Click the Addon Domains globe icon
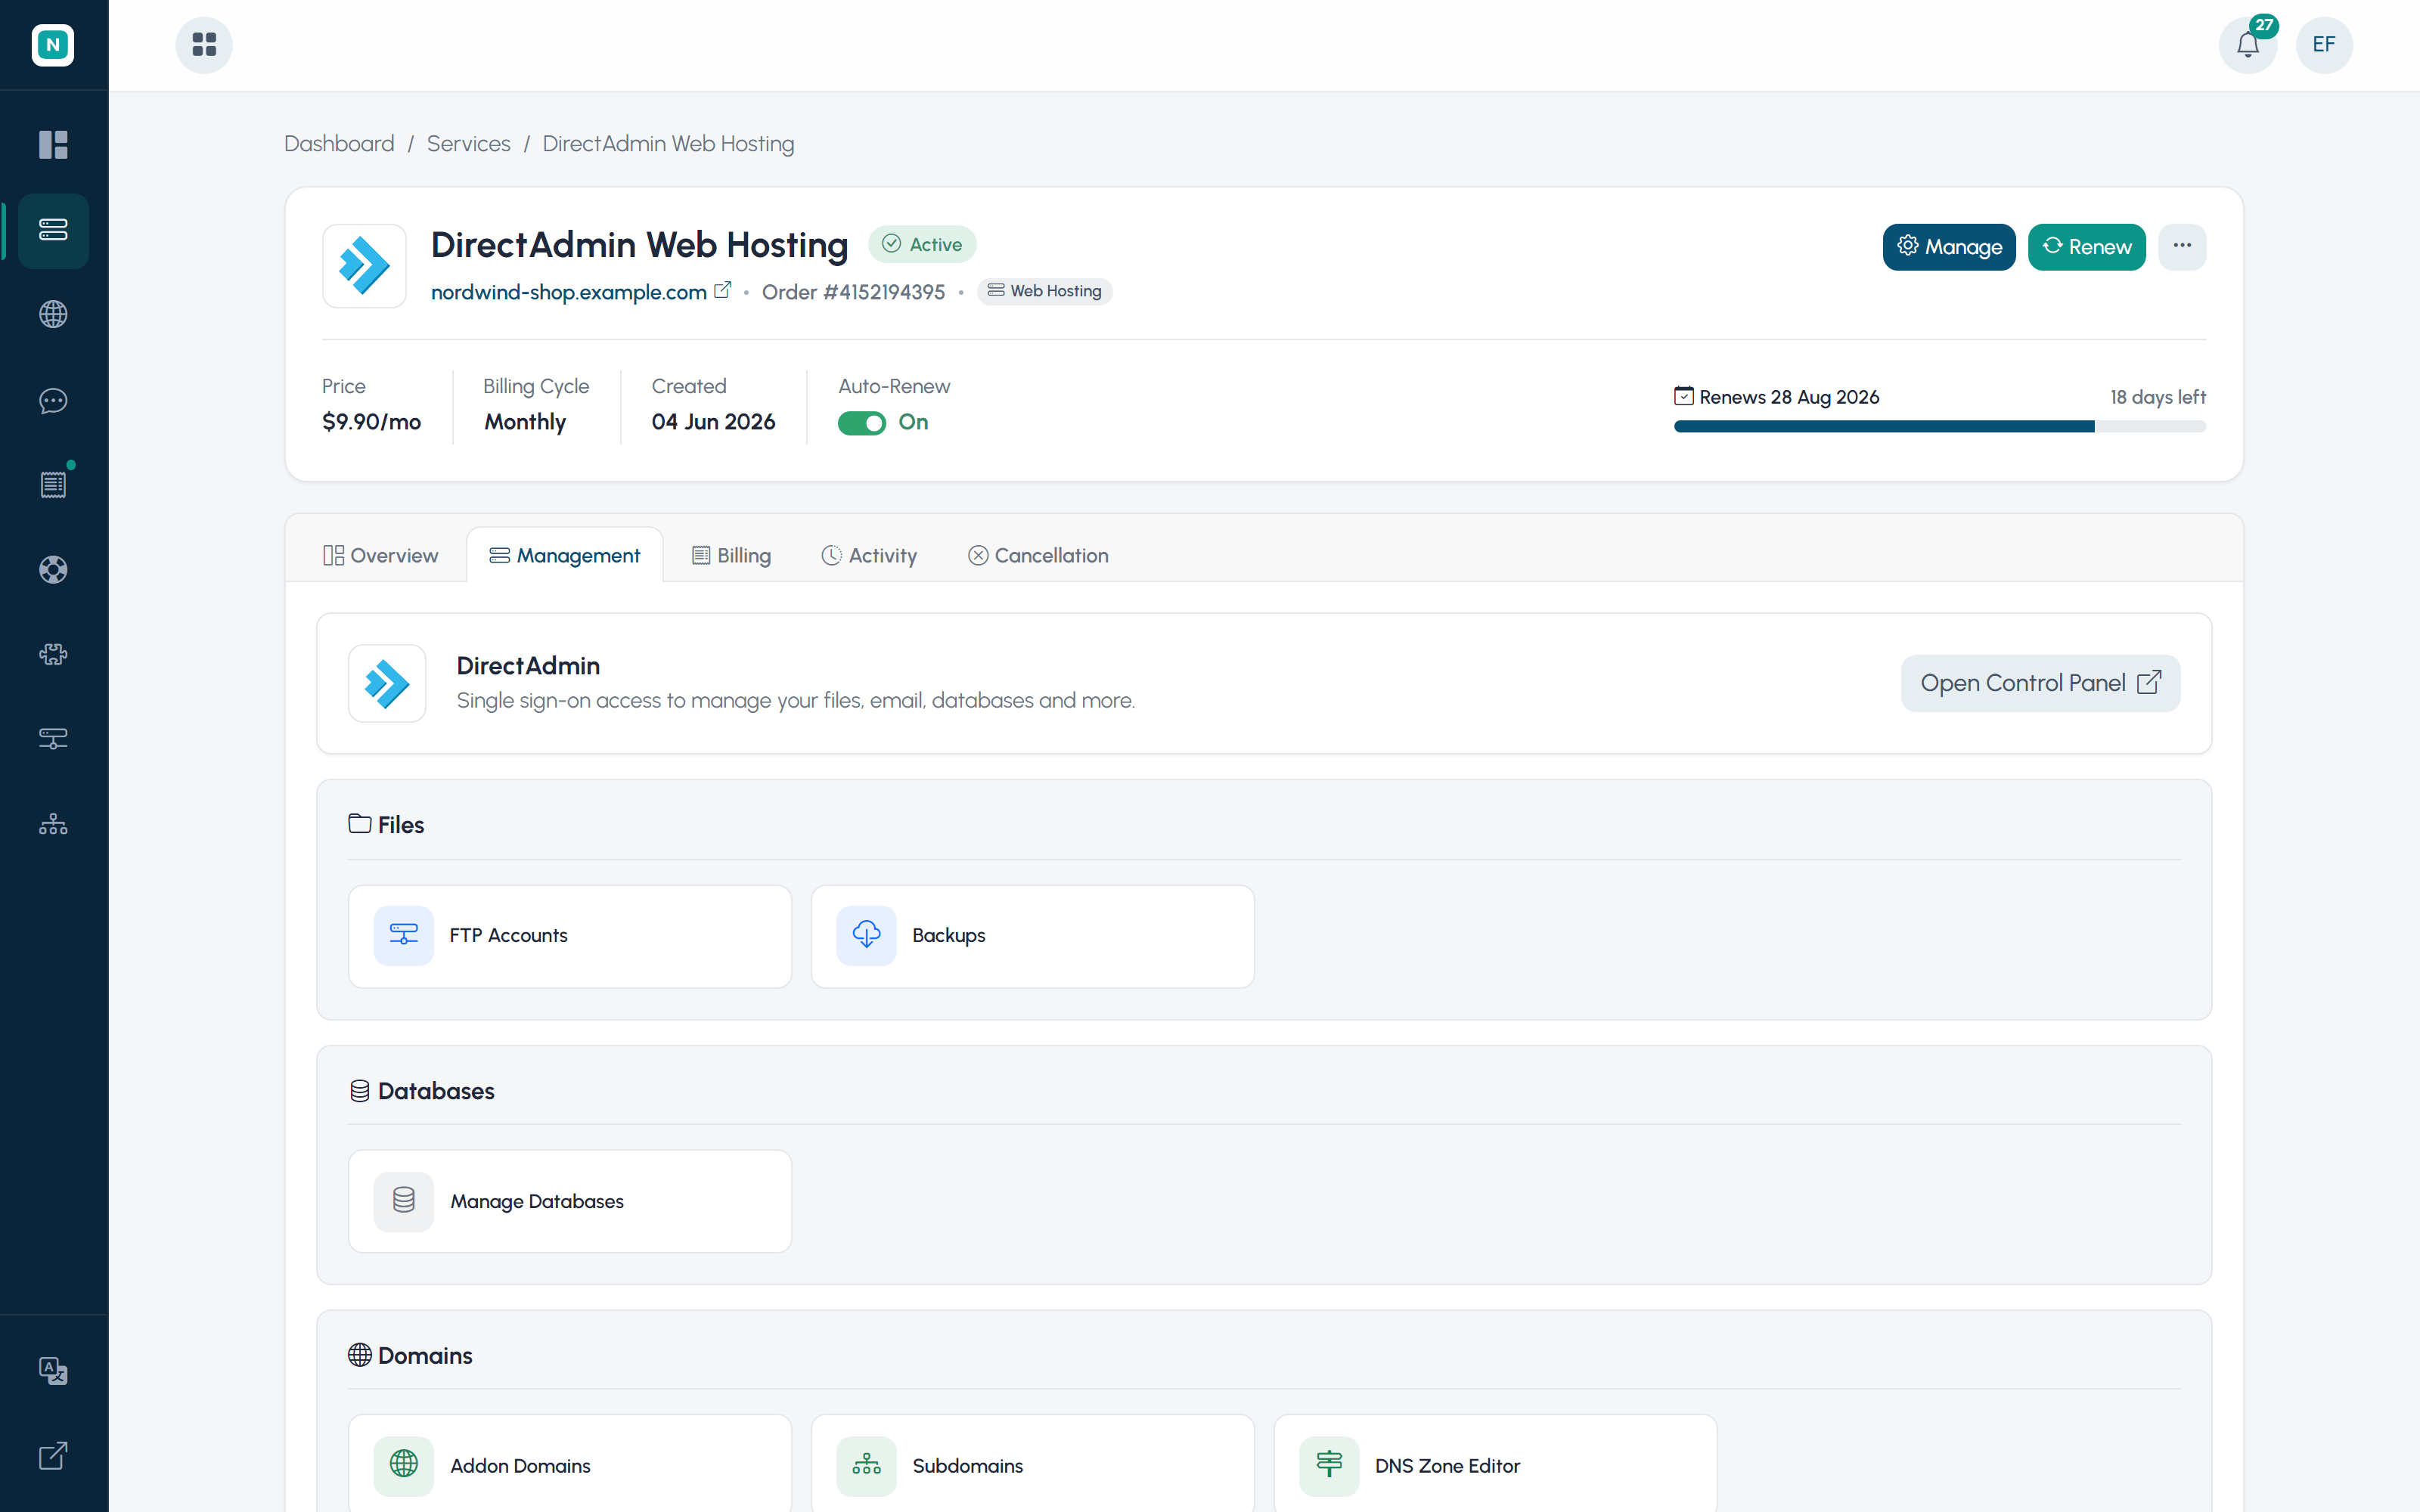2420x1512 pixels. point(403,1465)
